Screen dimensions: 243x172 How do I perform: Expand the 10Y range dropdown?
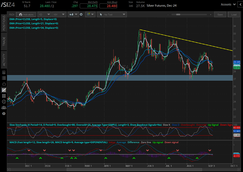pos(59,14)
